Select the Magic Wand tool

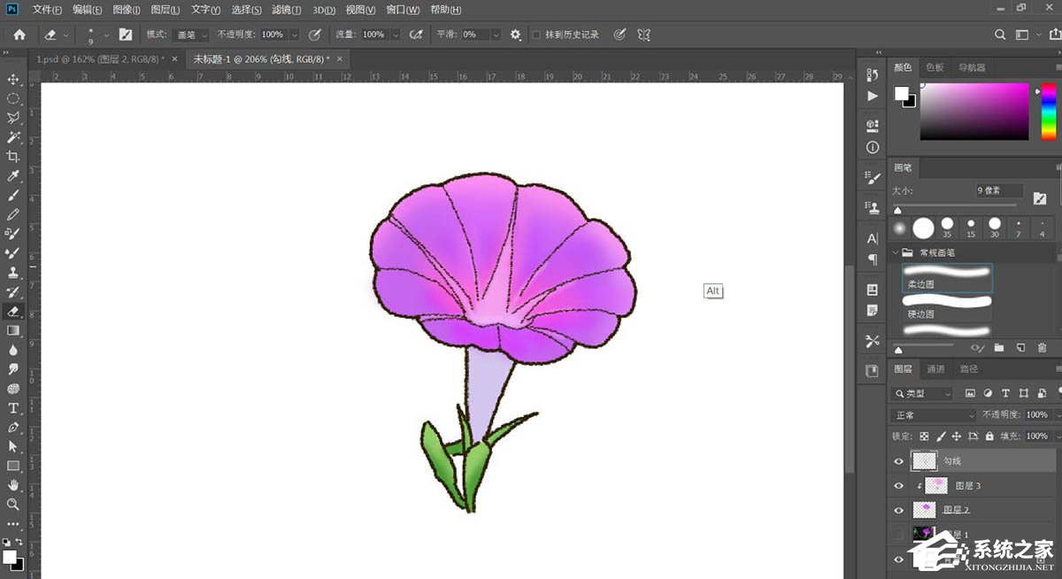pyautogui.click(x=13, y=137)
